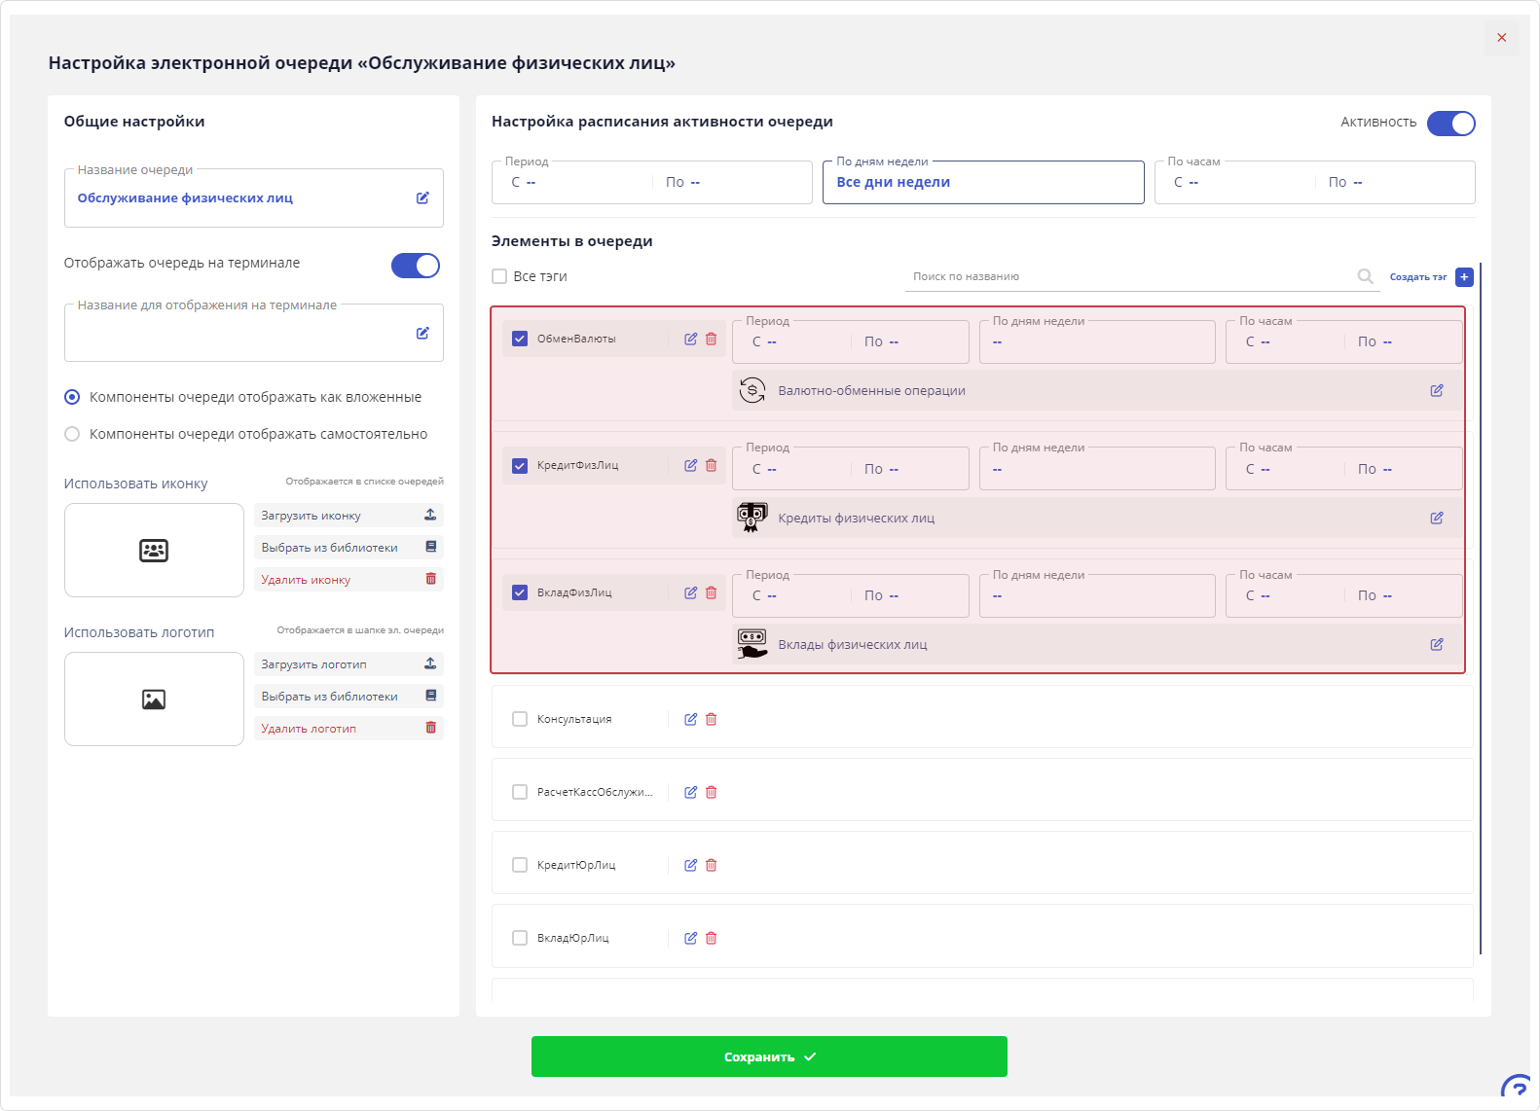The width and height of the screenshot is (1540, 1111).
Task: Edit the queue name field pencil icon
Action: coord(422,197)
